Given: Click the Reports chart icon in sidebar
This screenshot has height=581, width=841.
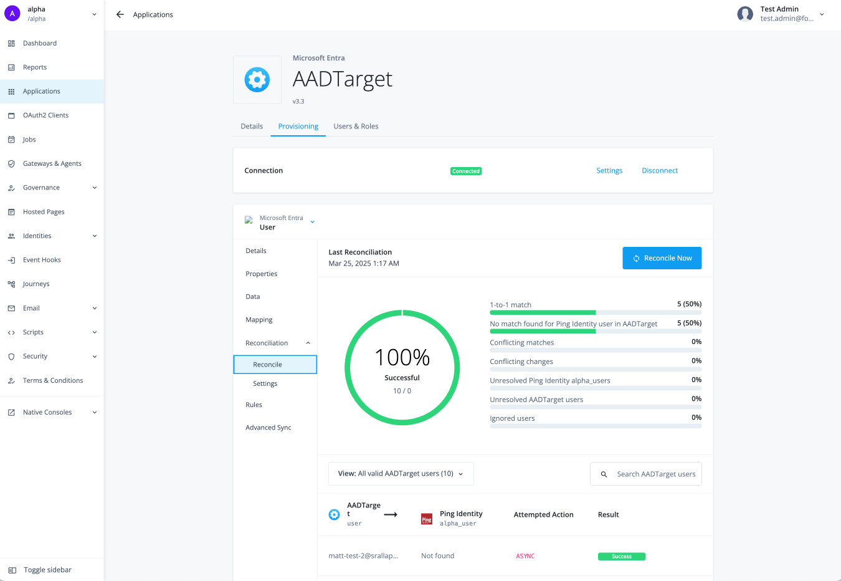Looking at the screenshot, I should (11, 67).
